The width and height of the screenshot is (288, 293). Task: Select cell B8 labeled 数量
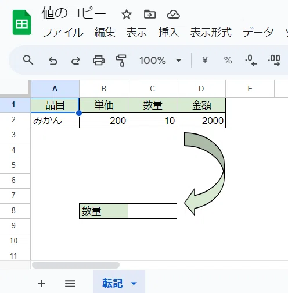104,211
